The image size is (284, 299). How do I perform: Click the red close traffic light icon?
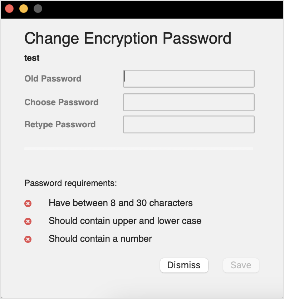9,8
